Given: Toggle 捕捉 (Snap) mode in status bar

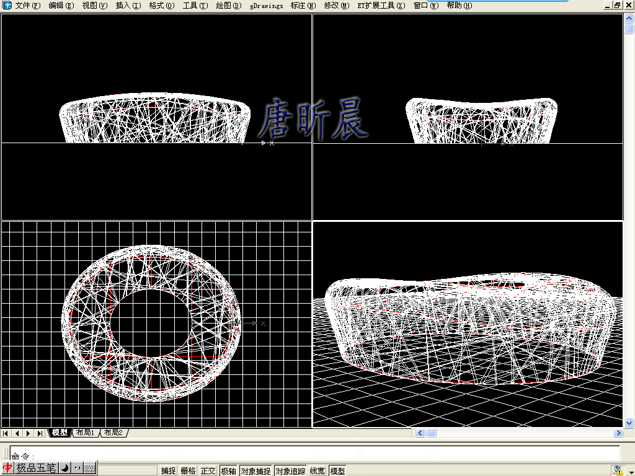Looking at the screenshot, I should click(x=168, y=471).
